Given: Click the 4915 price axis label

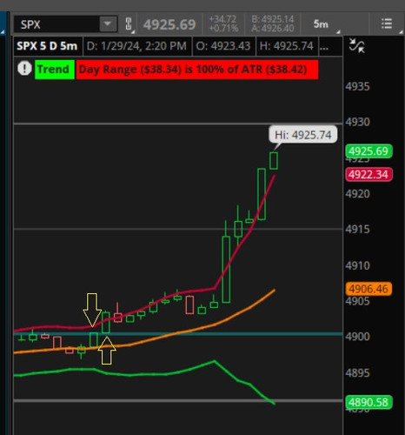Looking at the screenshot, I should click(357, 230).
